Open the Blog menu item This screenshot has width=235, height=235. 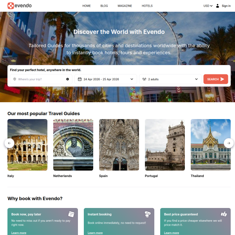coord(104,6)
